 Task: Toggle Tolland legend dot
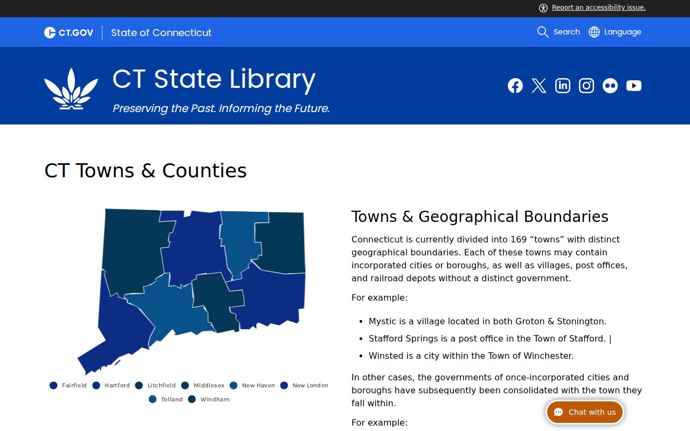[x=153, y=399]
